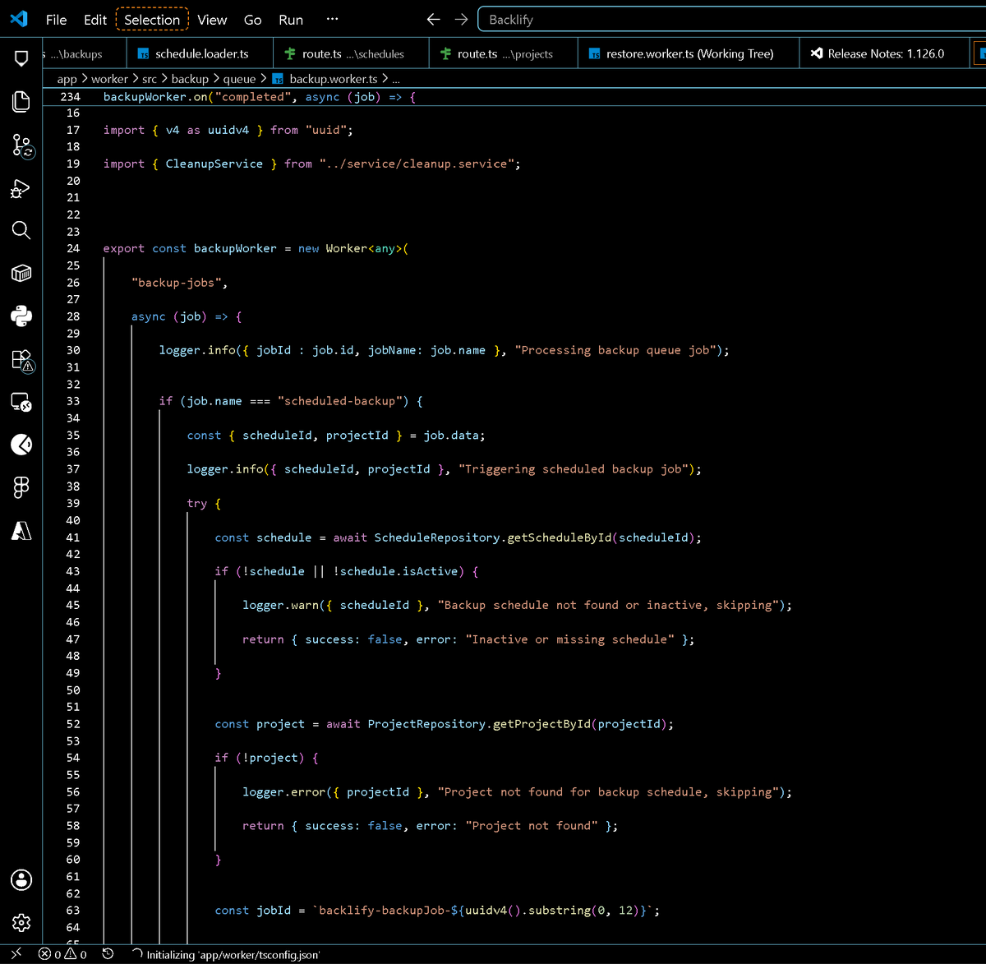Image resolution: width=986 pixels, height=964 pixels.
Task: Open the 'worker' breadcrumb dropdown
Action: (x=109, y=79)
